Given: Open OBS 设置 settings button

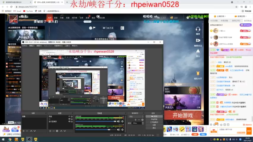Looking at the screenshot, I should (154, 125).
